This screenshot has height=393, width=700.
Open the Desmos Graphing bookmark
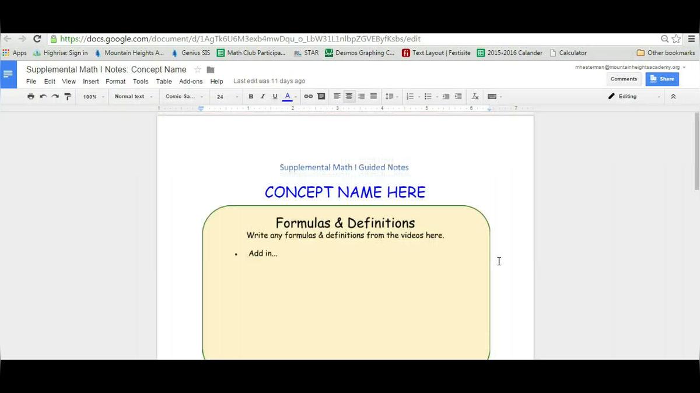pyautogui.click(x=359, y=52)
